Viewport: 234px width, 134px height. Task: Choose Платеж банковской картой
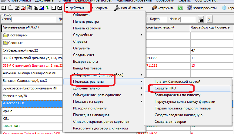click(x=177, y=82)
